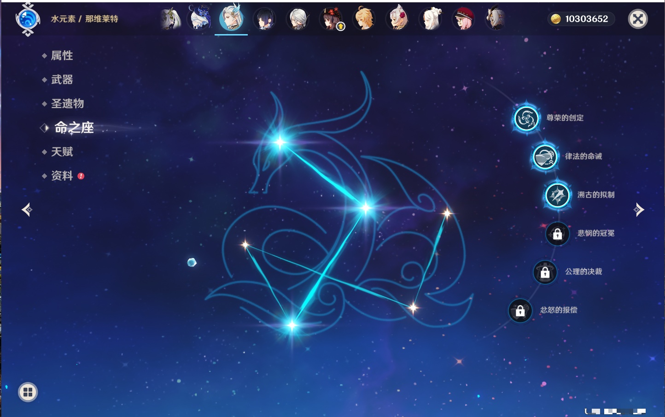Click the 水元素 / 那维莱特 title text
Viewport: 665px width, 417px height.
click(x=84, y=19)
